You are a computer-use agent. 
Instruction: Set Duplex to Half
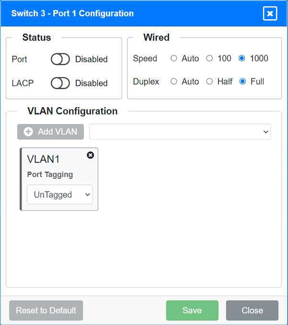209,82
